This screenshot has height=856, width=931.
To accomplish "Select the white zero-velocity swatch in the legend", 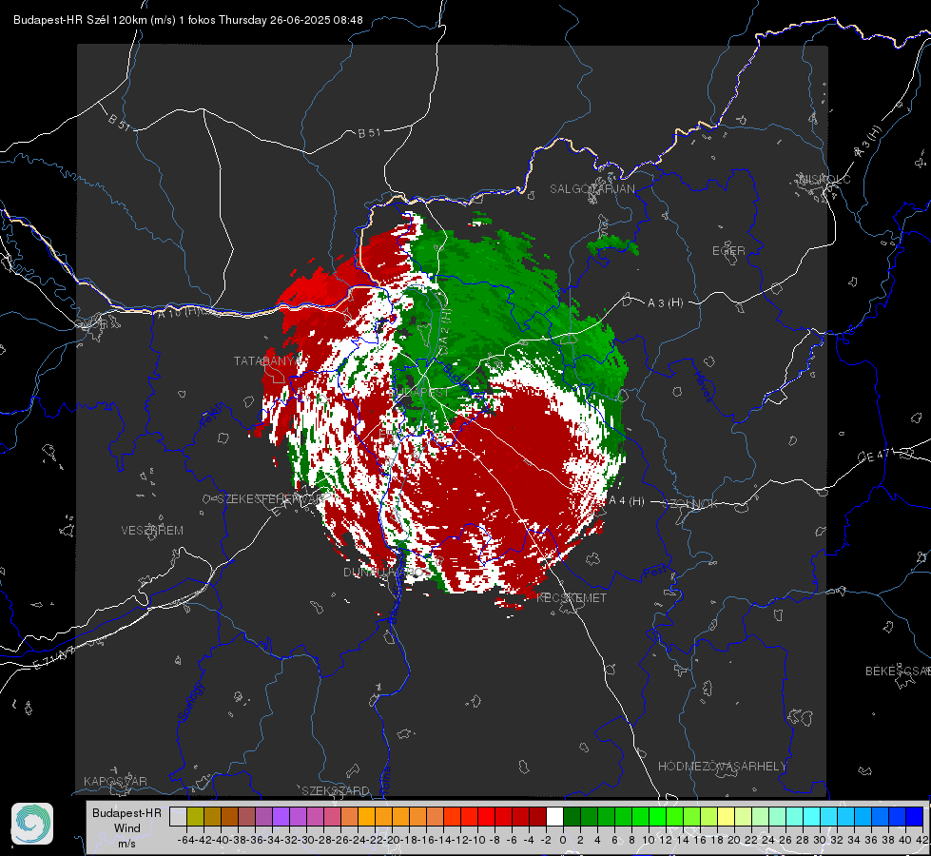I will click(x=554, y=816).
